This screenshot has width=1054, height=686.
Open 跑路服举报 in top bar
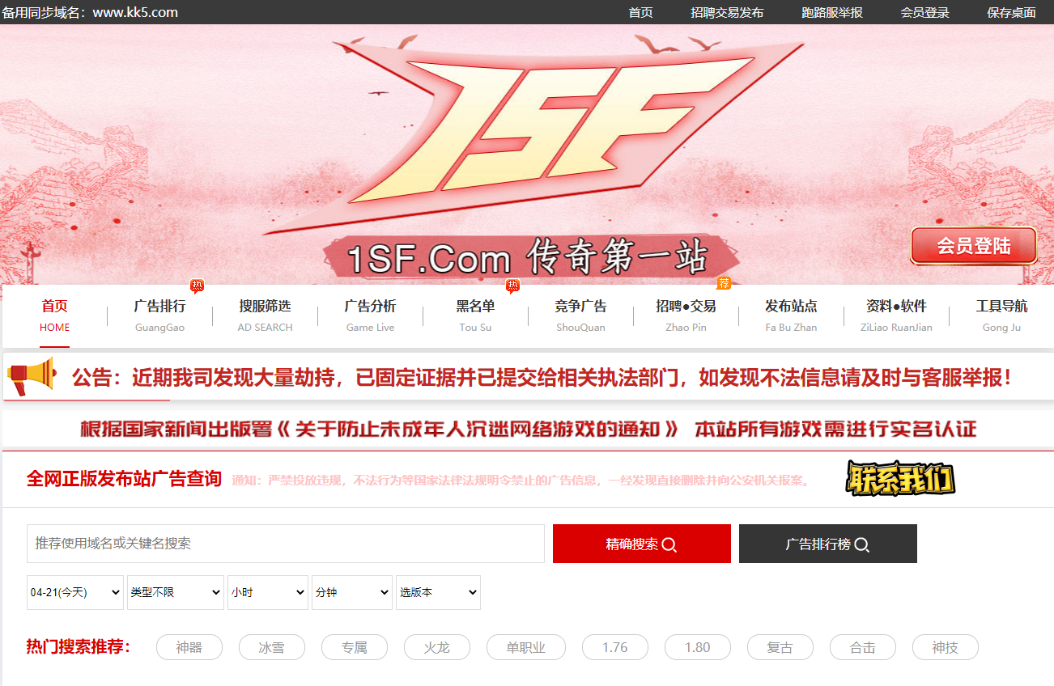pos(832,12)
